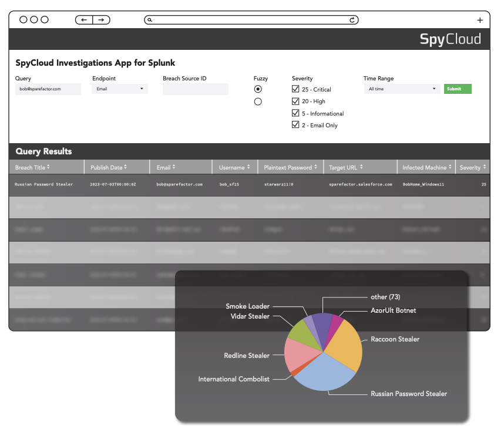Click the 'Smoke Loader' chart label

(x=247, y=306)
